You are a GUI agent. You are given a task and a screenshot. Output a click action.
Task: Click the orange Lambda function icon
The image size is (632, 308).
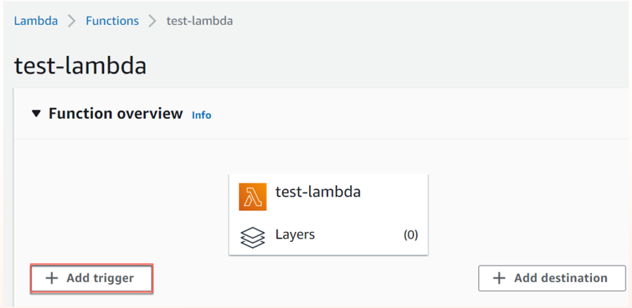pyautogui.click(x=253, y=197)
